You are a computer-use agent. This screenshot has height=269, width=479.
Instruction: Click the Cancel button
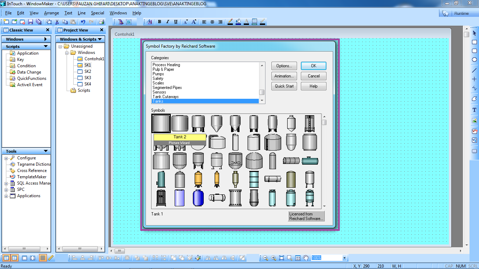point(313,76)
